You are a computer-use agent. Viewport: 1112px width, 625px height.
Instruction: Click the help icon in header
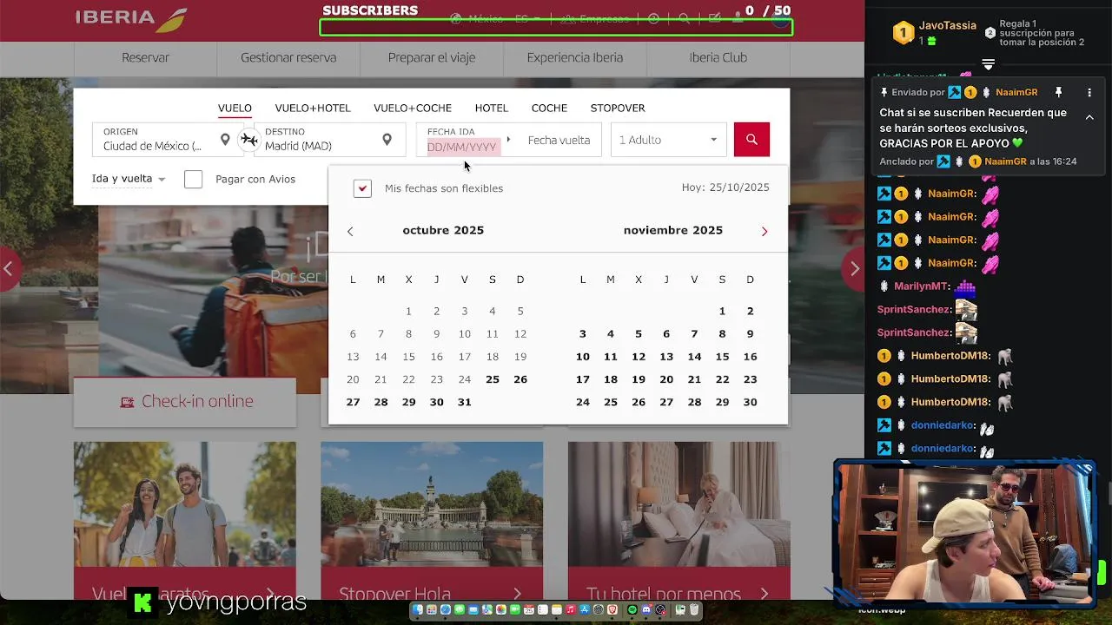pyautogui.click(x=653, y=18)
